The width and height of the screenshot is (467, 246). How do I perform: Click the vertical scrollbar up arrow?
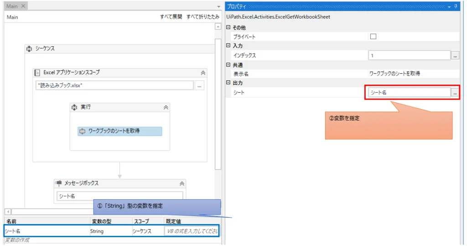coord(218,27)
